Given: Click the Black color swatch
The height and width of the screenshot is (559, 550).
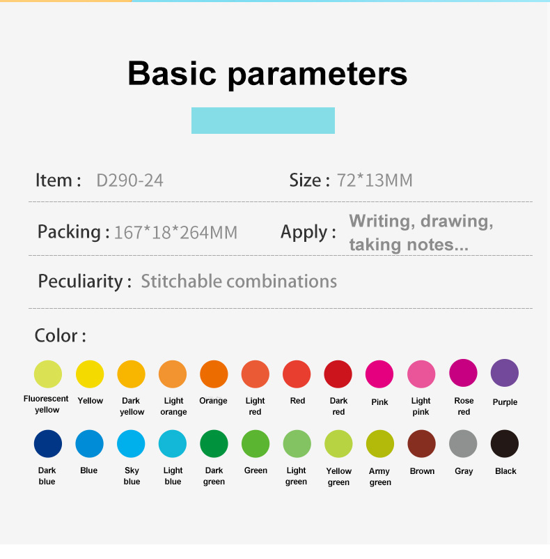Looking at the screenshot, I should click(x=505, y=443).
